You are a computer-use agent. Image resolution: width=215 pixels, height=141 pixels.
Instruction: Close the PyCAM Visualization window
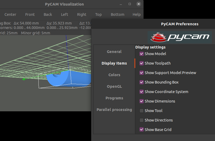click(139, 4)
